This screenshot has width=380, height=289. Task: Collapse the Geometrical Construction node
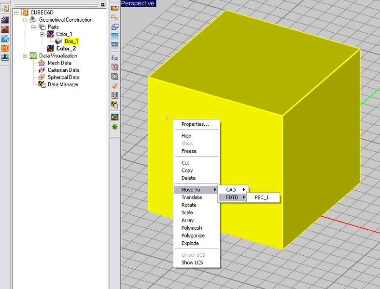[26, 20]
